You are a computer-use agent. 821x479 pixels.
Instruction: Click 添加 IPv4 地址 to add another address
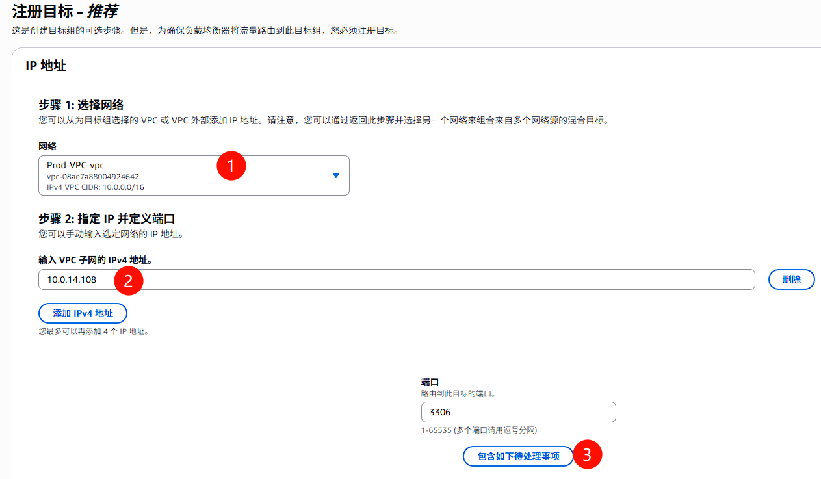pos(83,313)
